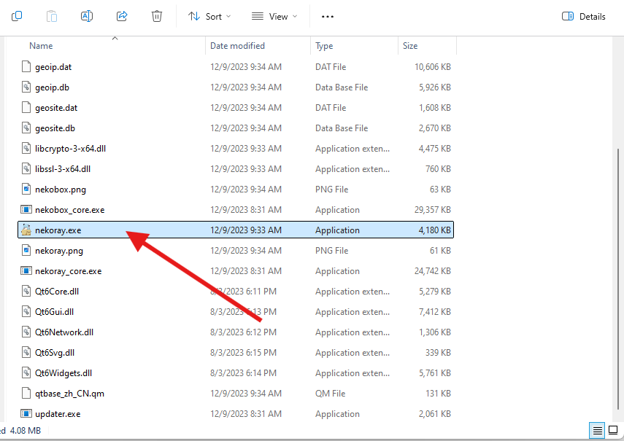Click the 29,357 KB size of nekobox_core.exe
This screenshot has width=624, height=441.
[433, 209]
